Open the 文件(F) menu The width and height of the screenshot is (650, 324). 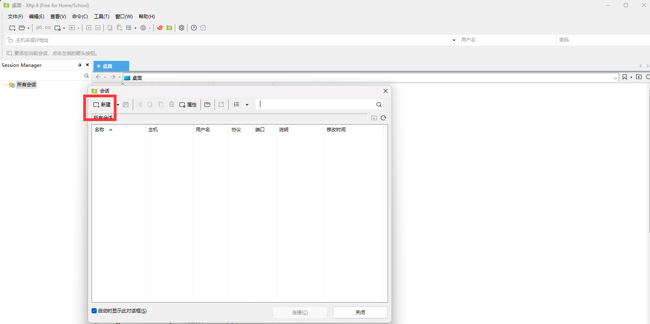point(15,17)
